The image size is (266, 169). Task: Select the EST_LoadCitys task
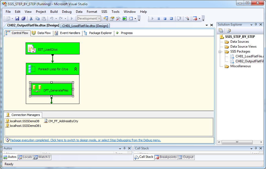[x=52, y=48]
